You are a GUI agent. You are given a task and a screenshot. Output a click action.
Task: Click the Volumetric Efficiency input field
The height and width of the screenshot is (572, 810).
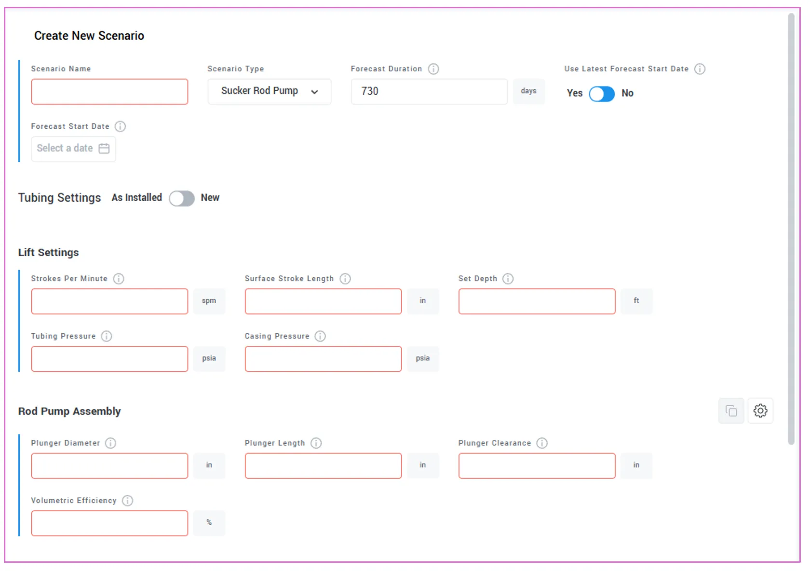click(109, 523)
